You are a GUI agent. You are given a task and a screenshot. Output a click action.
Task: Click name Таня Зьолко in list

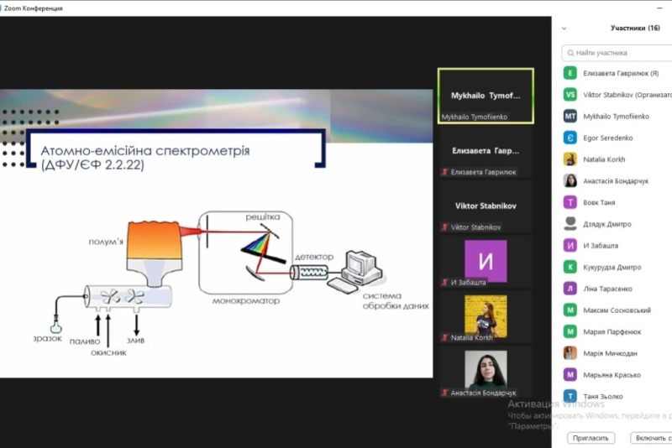[602, 396]
